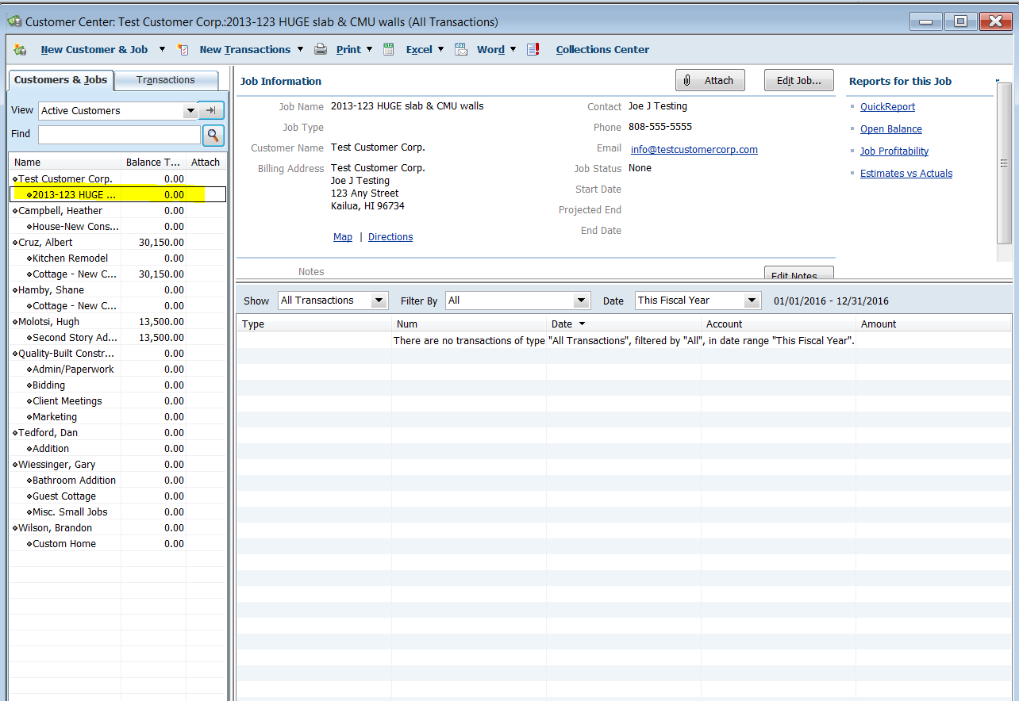
Task: Click the Edit Notes button
Action: 798,274
